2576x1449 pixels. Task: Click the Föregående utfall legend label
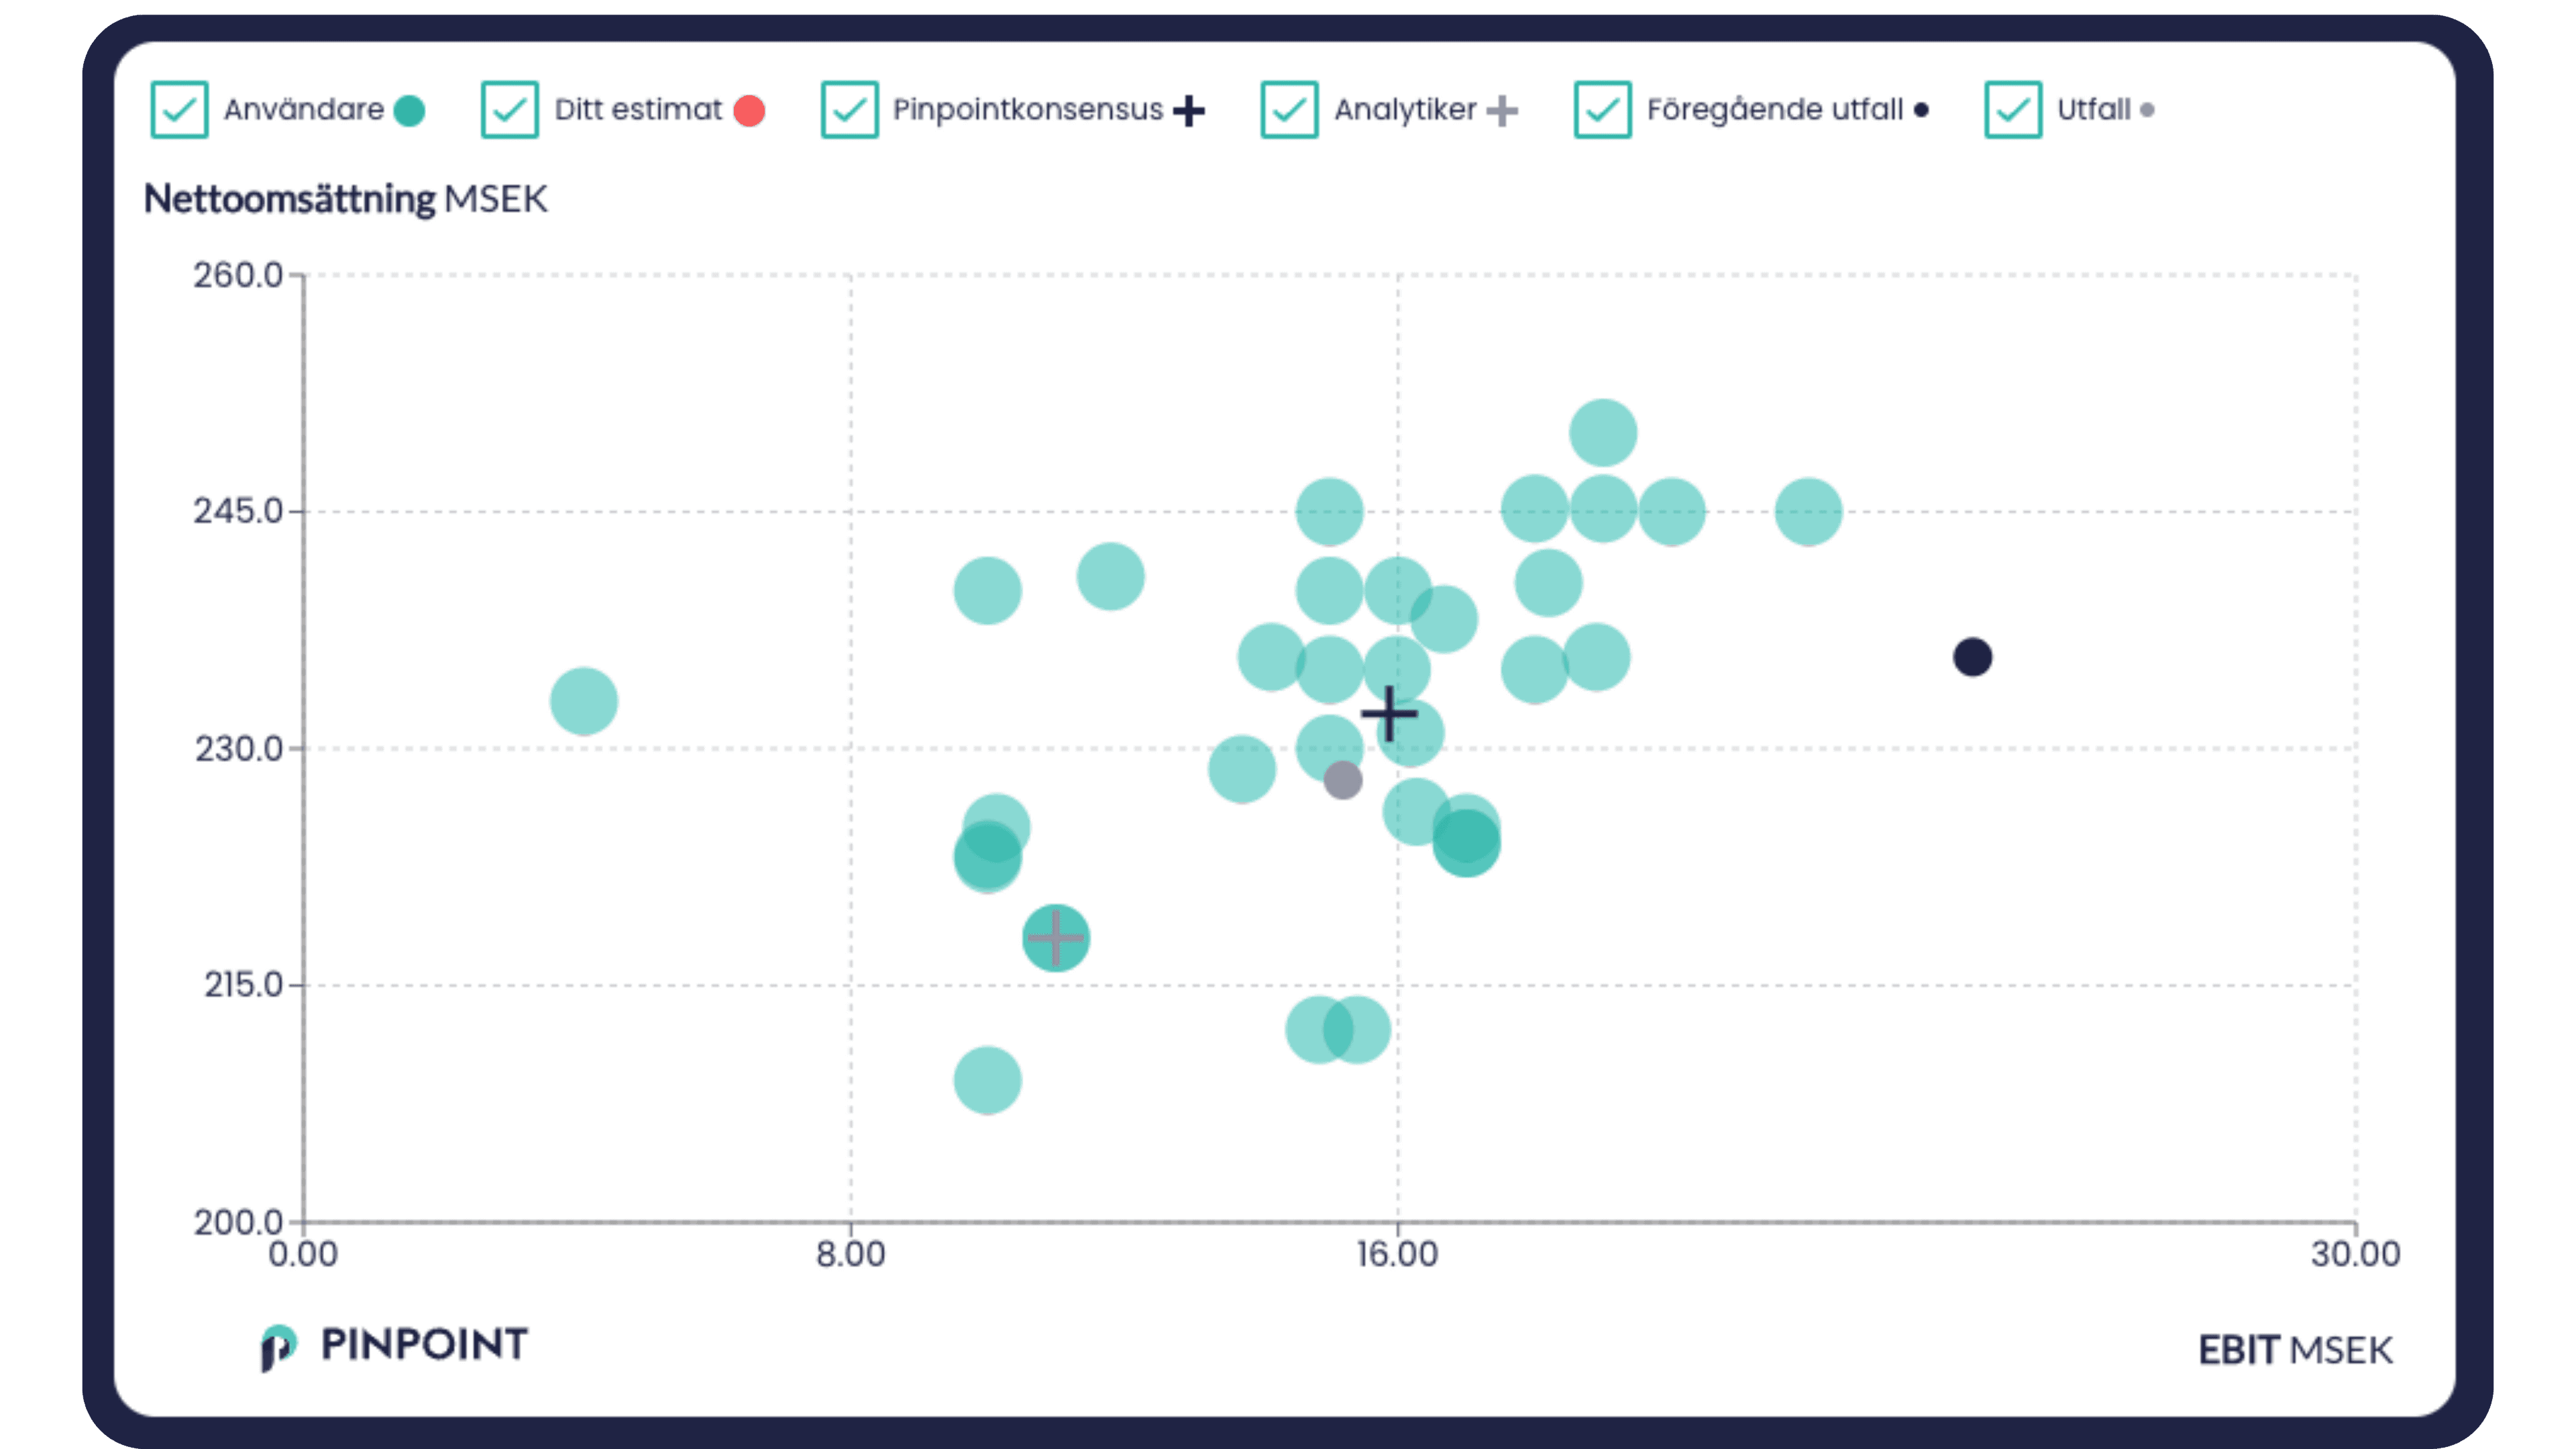click(x=1775, y=109)
